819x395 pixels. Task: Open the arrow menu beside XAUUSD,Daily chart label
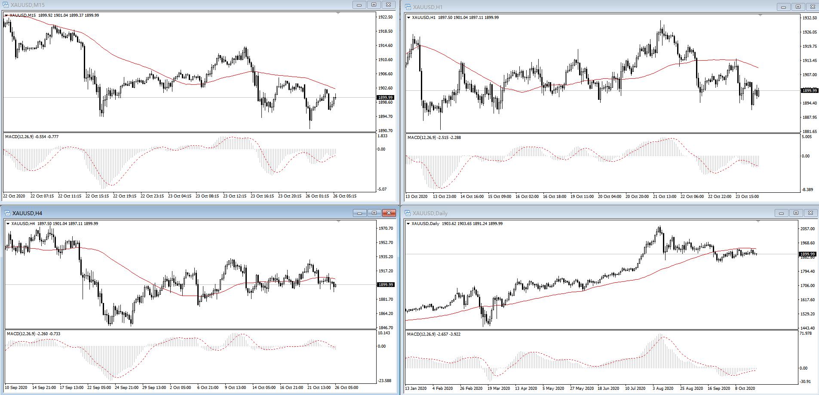(408, 224)
